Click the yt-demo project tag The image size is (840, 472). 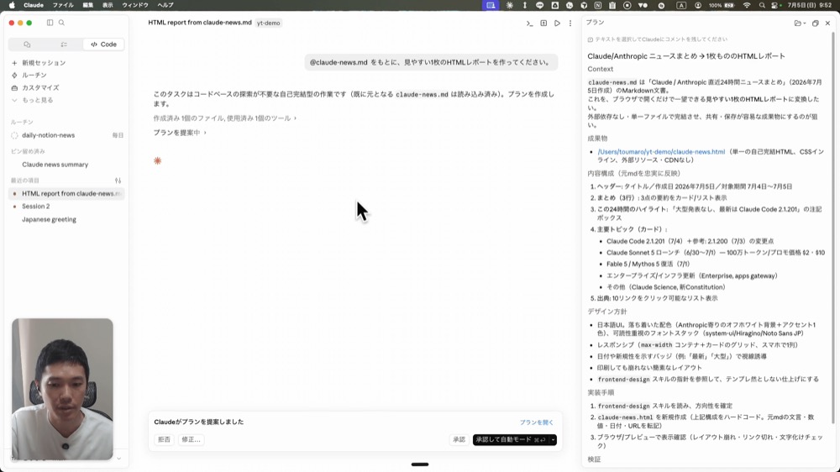pyautogui.click(x=269, y=23)
